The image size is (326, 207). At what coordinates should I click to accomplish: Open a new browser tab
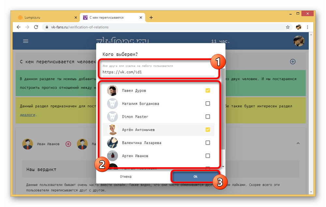coord(151,18)
